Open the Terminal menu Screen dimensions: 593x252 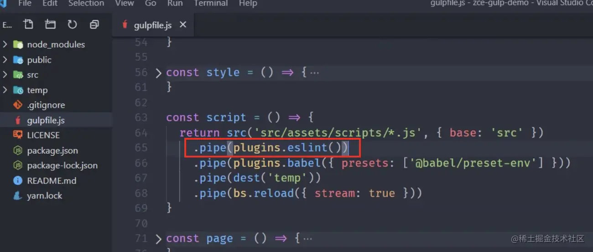(211, 3)
